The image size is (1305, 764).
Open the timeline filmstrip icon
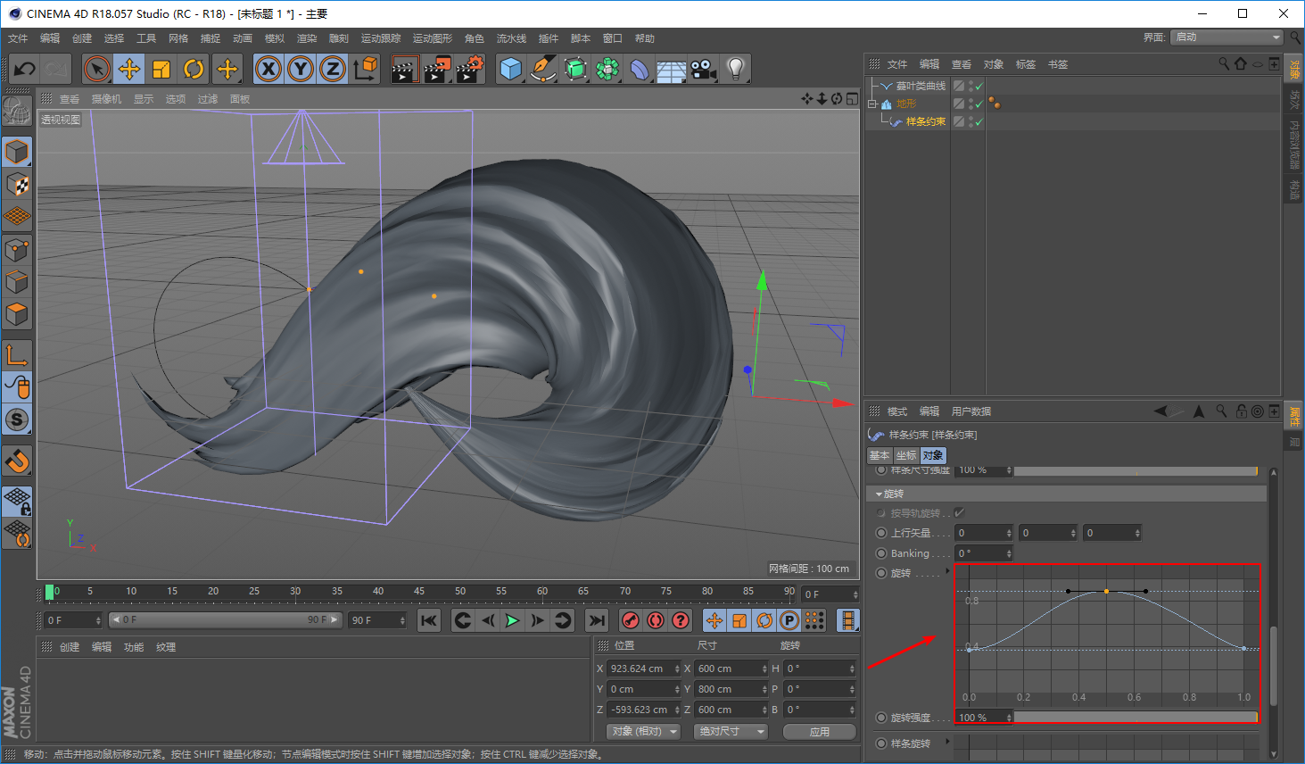(x=848, y=620)
